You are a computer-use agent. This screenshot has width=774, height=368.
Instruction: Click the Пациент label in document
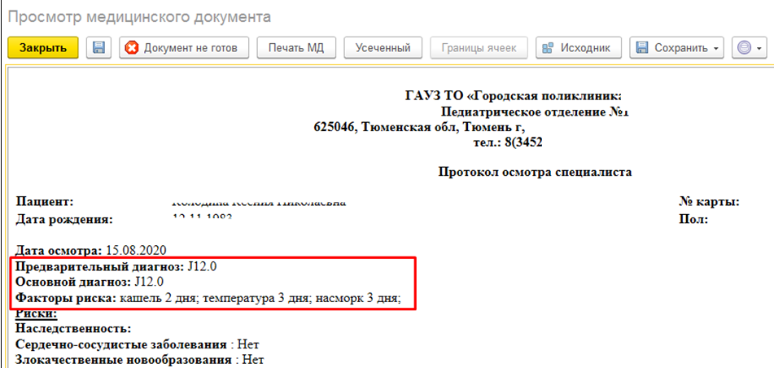pyautogui.click(x=45, y=202)
